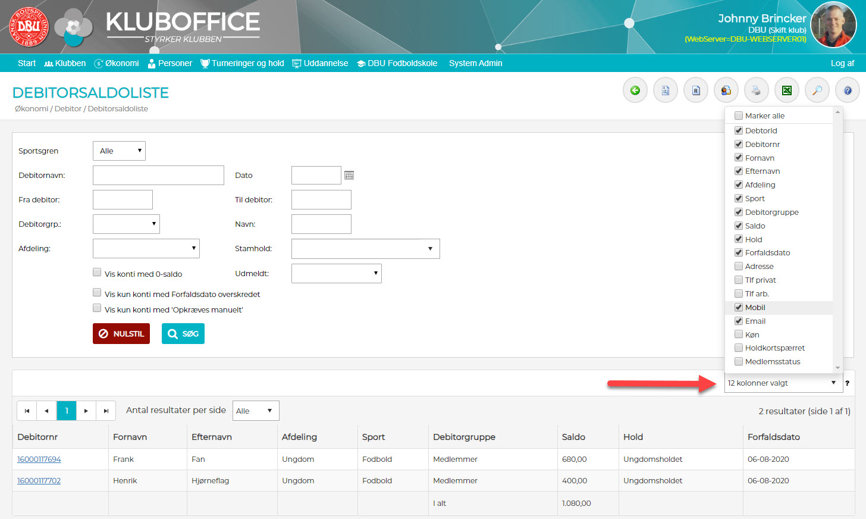The width and height of the screenshot is (866, 519).
Task: Open the Start menu item
Action: point(27,63)
